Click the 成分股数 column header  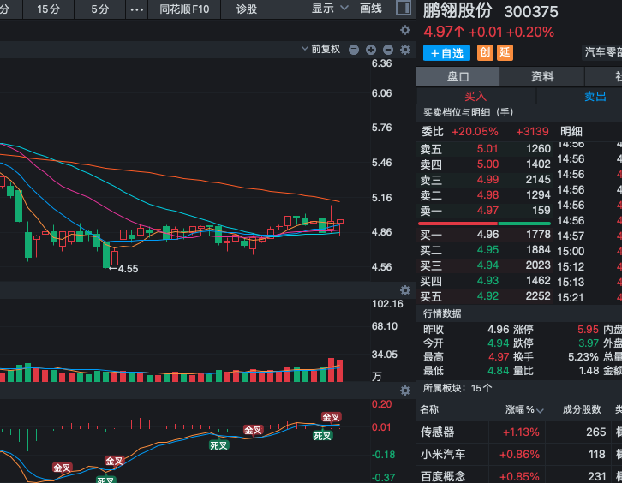point(582,409)
